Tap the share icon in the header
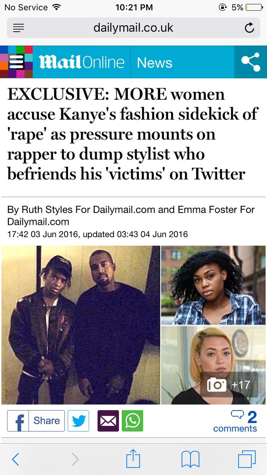This screenshot has width=267, height=475. click(x=250, y=62)
